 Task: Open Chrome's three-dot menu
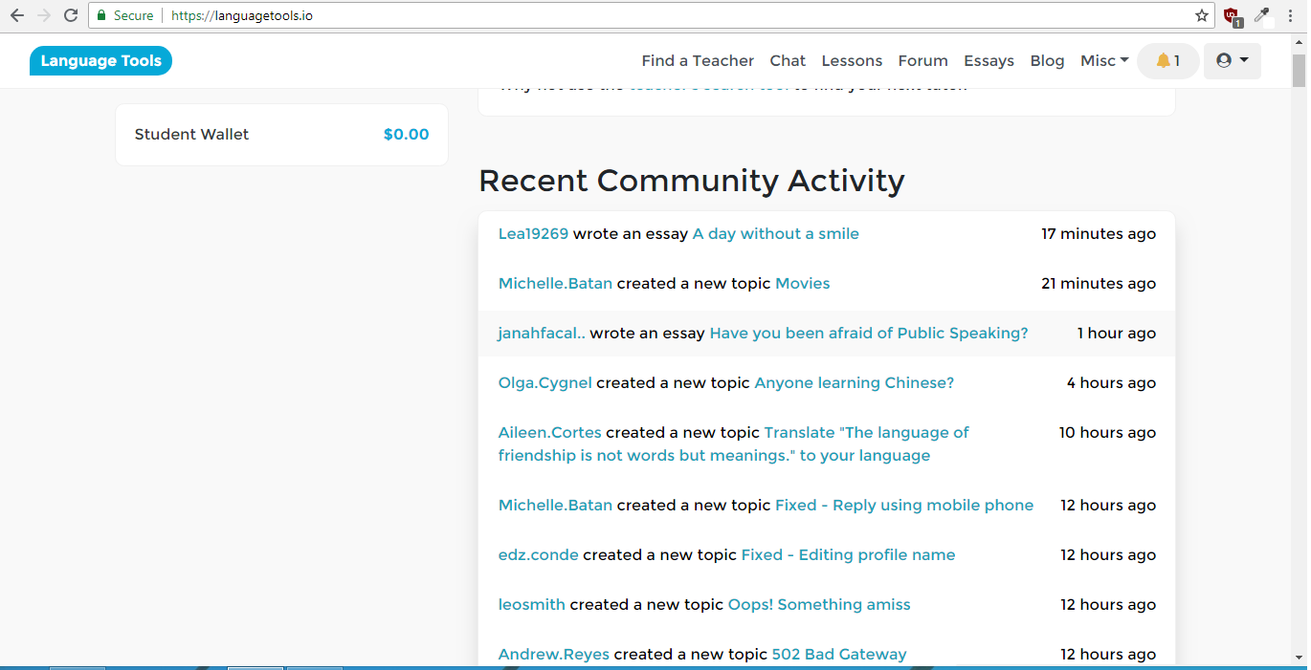1291,15
